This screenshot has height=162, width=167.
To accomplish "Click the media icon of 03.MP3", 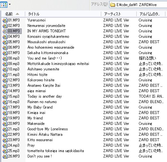I will [5, 31].
